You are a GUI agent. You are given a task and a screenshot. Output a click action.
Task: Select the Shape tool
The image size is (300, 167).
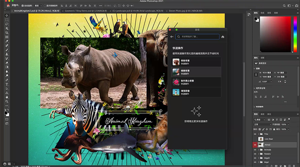point(7,93)
